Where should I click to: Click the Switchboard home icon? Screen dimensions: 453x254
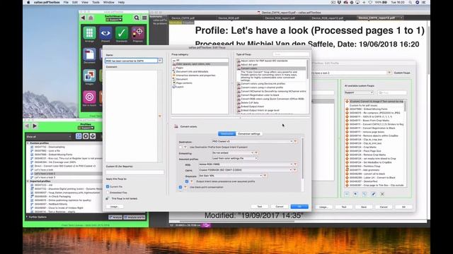tap(91, 18)
